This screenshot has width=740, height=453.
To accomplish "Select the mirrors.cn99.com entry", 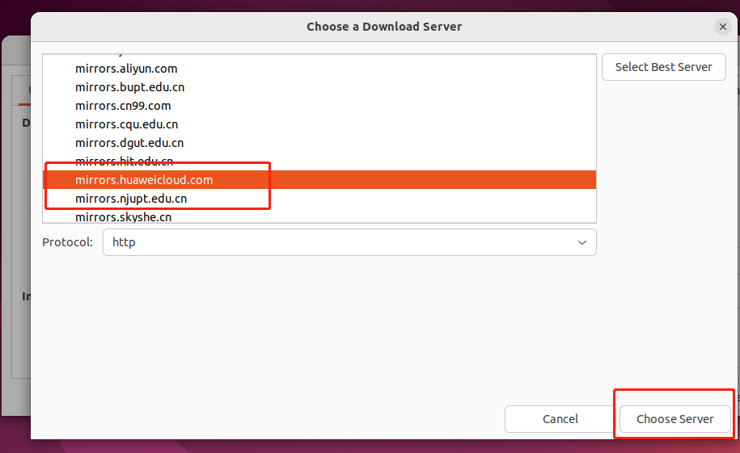I will pyautogui.click(x=123, y=106).
